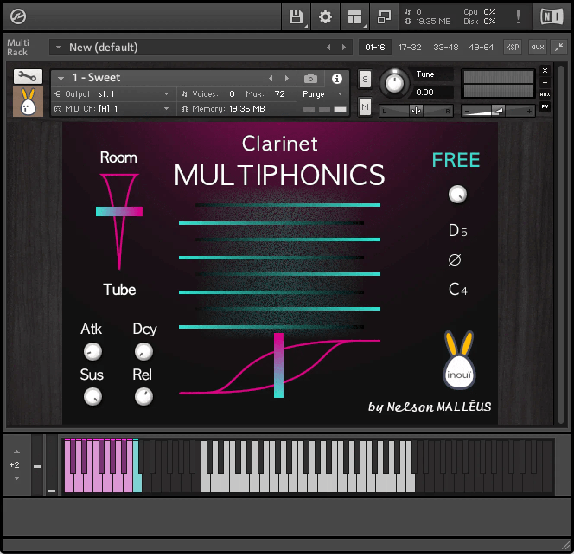Mute the Sweet instrument with the M button

365,107
